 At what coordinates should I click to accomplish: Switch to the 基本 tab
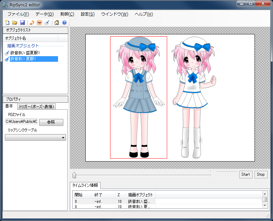click(9, 106)
